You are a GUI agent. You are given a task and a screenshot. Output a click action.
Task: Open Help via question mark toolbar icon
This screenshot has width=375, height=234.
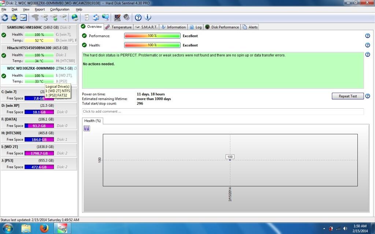click(138, 18)
